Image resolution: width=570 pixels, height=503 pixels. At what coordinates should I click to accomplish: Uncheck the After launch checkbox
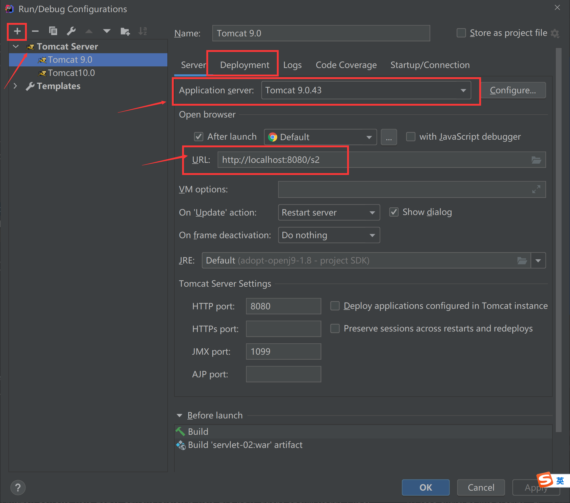tap(198, 137)
